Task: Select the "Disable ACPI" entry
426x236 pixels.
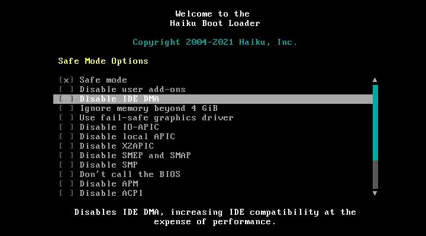Action: pyautogui.click(x=111, y=193)
